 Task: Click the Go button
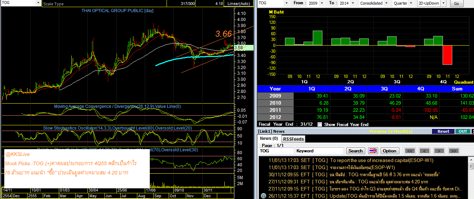point(457,4)
